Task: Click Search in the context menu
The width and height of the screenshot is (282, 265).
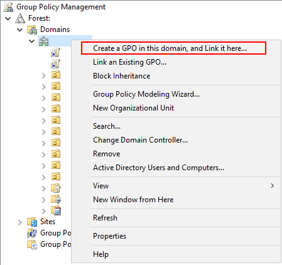Action: coord(107,126)
